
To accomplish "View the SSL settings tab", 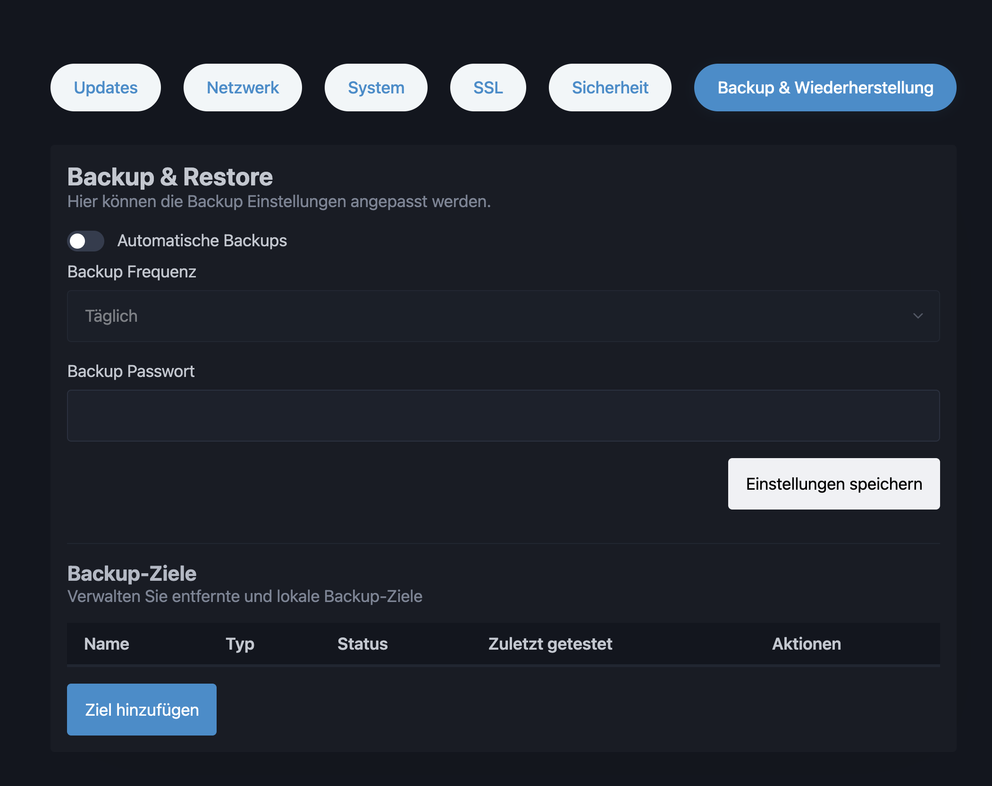I will (x=488, y=87).
